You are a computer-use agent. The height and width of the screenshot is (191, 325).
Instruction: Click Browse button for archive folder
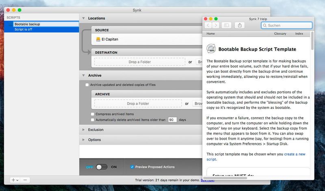click(197, 104)
